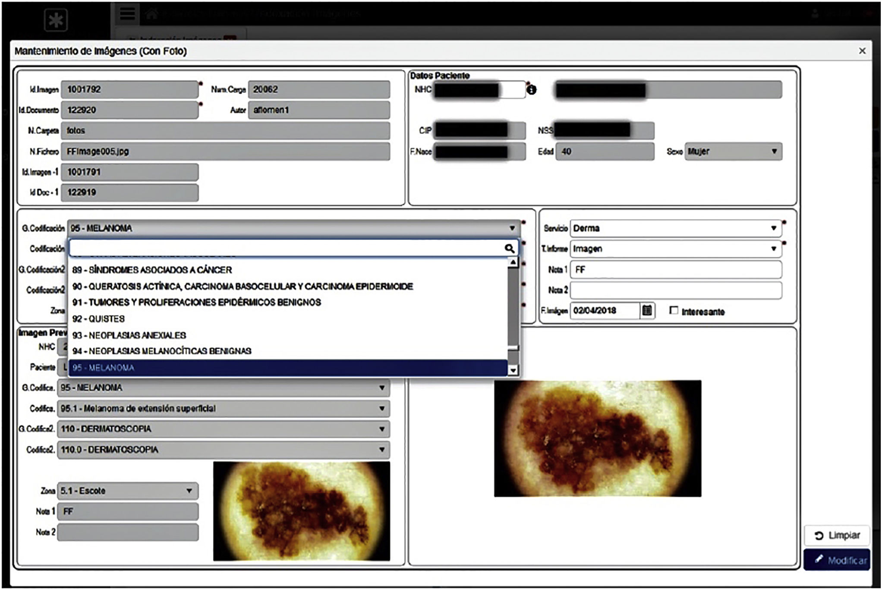Select 92 - QUISTES from the list

click(98, 319)
